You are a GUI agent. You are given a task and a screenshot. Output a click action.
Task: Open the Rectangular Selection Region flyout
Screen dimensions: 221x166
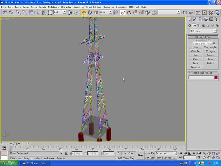coord(50,13)
